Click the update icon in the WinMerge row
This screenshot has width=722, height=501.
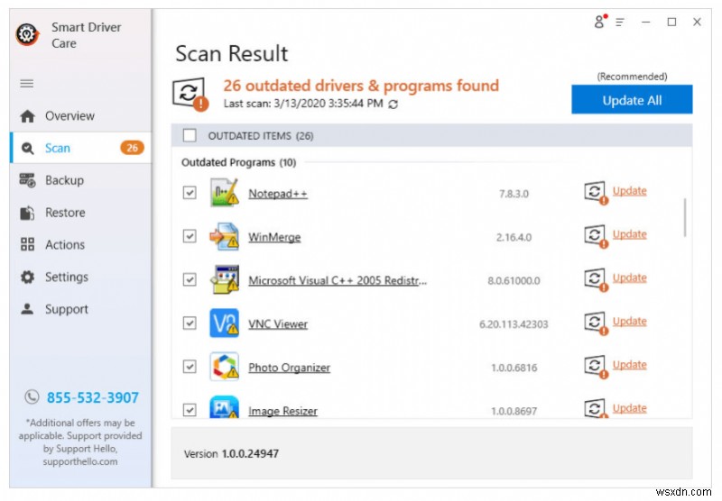click(x=597, y=236)
